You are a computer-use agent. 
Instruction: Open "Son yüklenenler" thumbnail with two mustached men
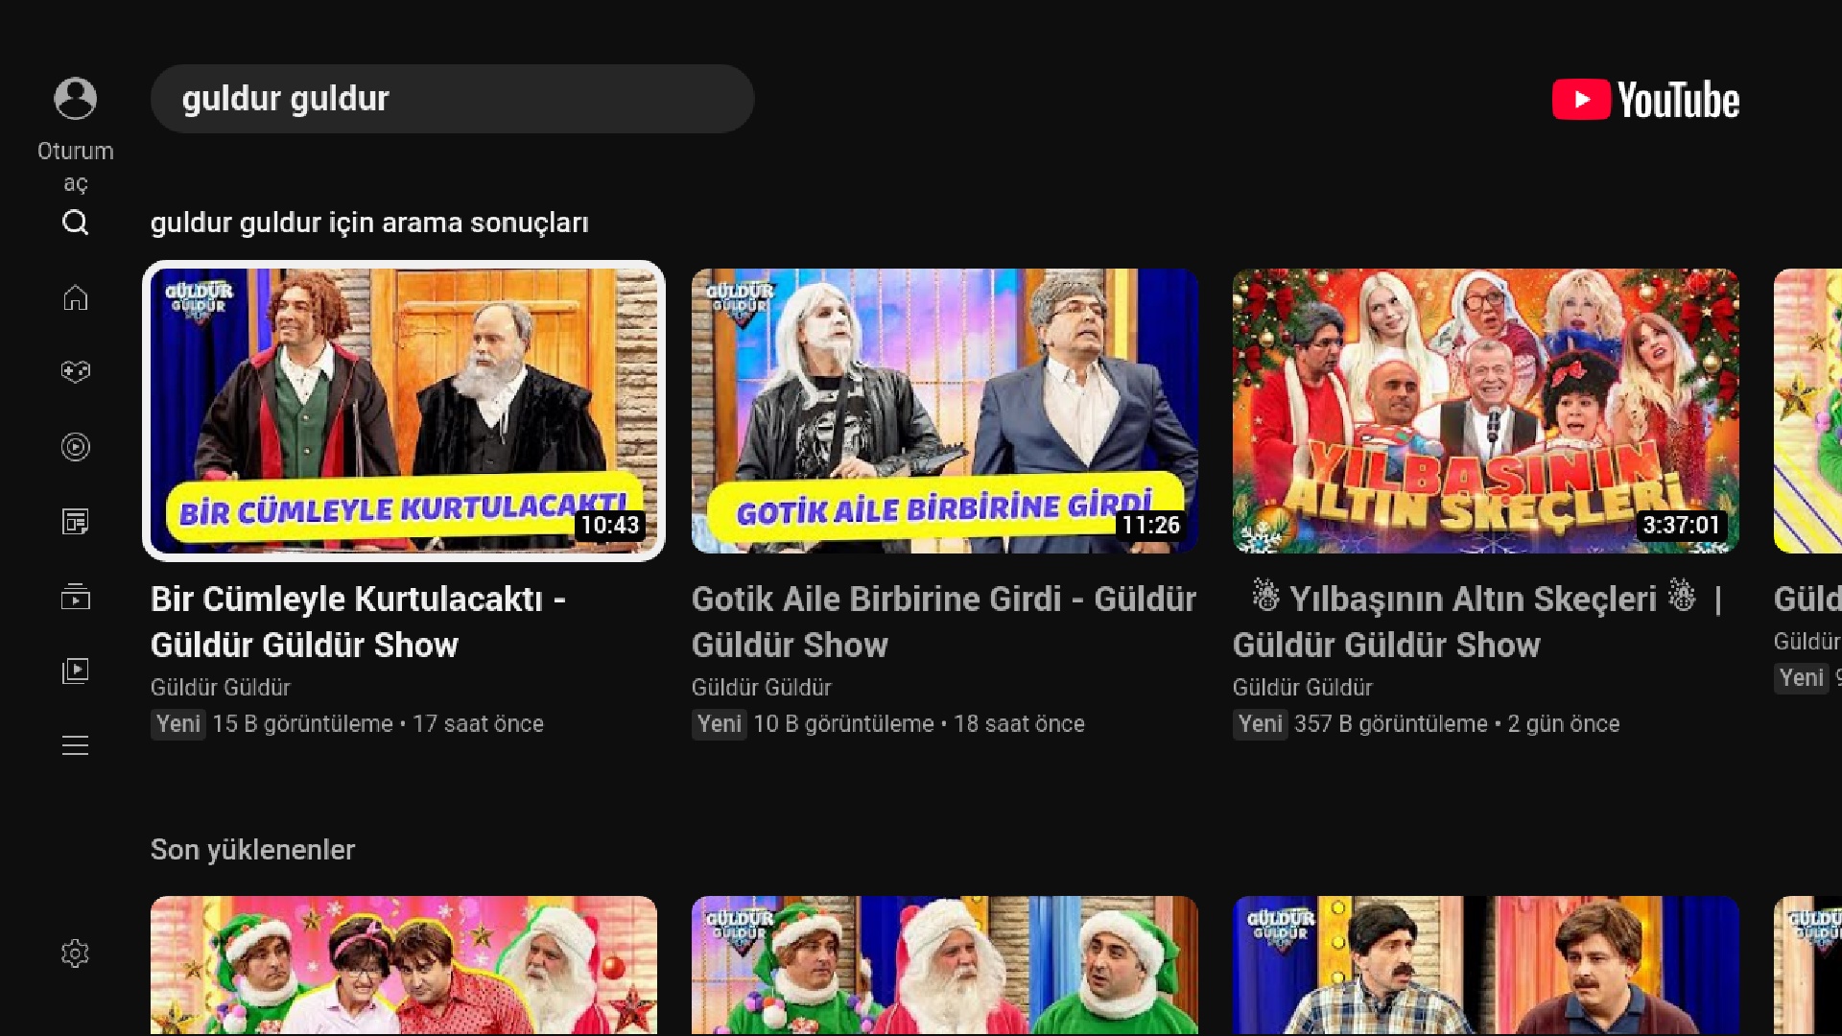click(1486, 966)
